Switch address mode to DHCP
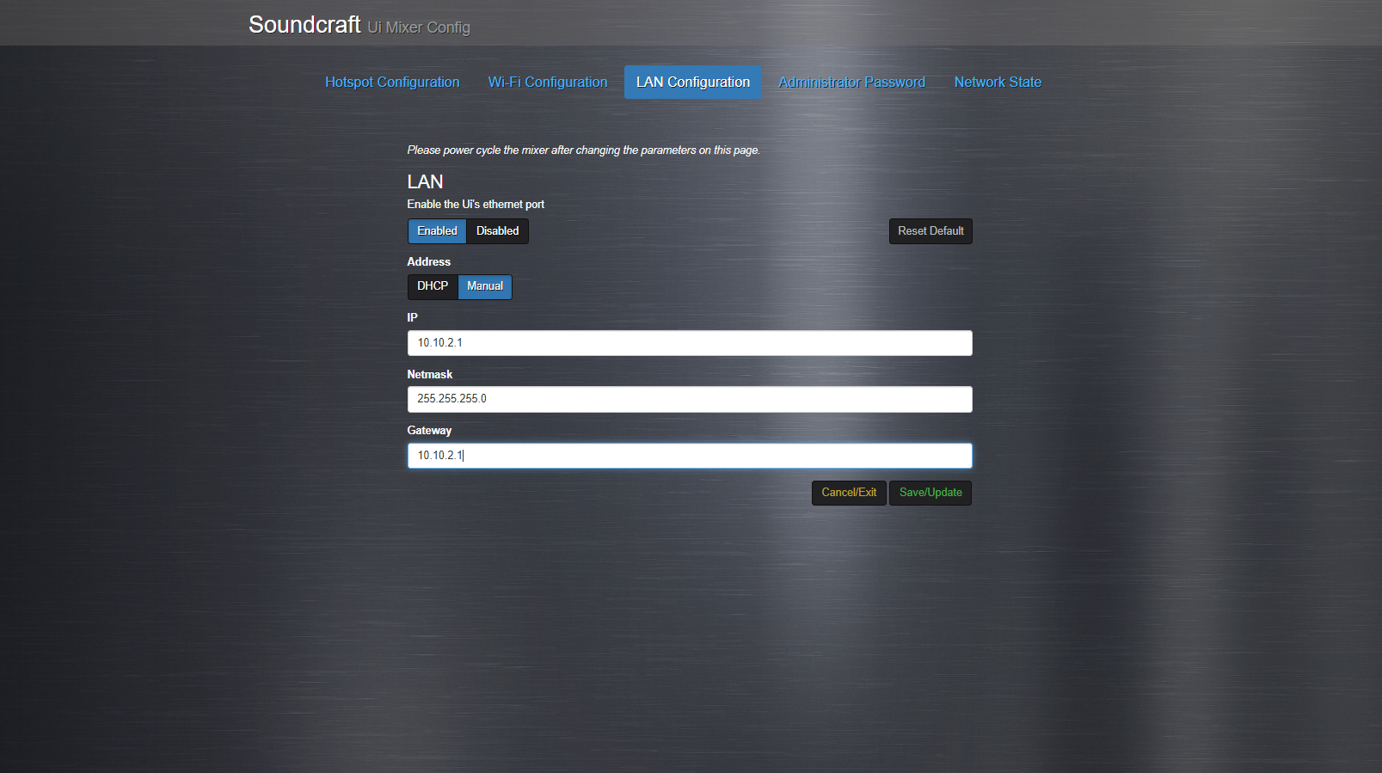The height and width of the screenshot is (773, 1382). pyautogui.click(x=433, y=286)
